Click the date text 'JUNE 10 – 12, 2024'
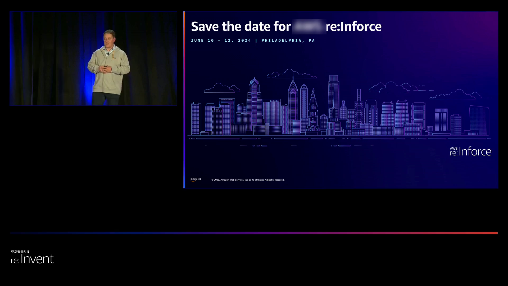 coord(221,41)
